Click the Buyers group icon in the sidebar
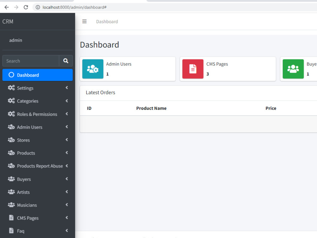Image resolution: width=317 pixels, height=238 pixels. tap(11, 179)
